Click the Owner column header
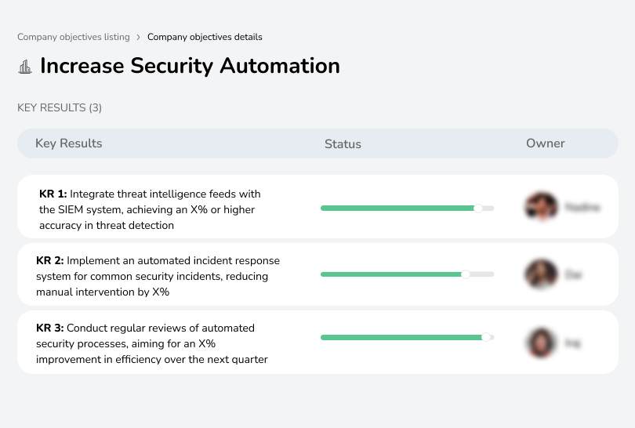Viewport: 635px width, 428px height. click(545, 143)
